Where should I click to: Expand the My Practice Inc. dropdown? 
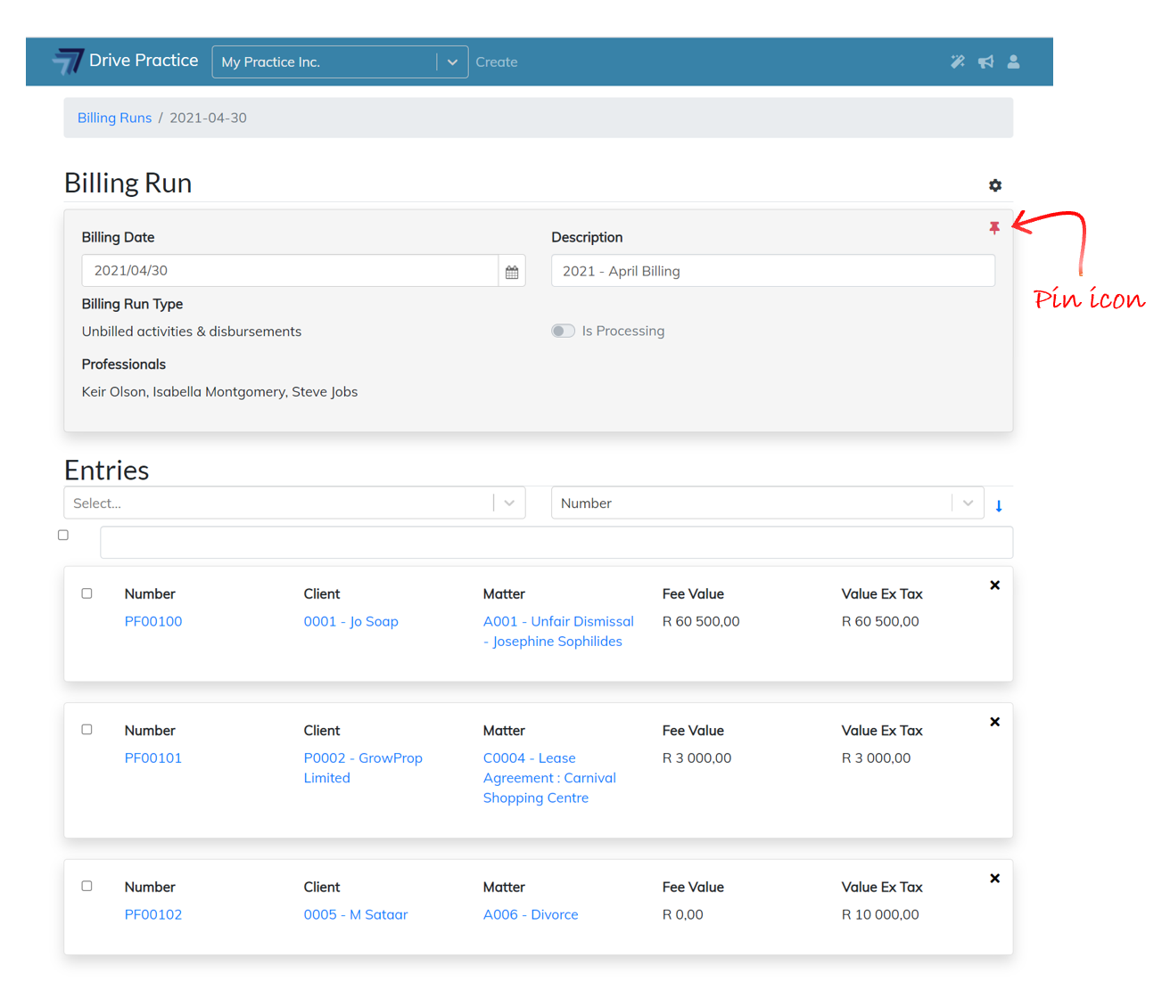tap(340, 61)
